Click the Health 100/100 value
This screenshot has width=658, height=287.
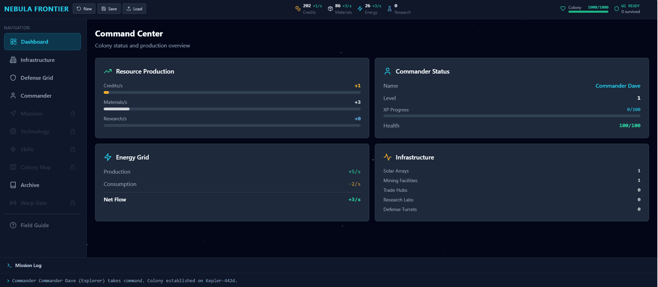click(630, 125)
